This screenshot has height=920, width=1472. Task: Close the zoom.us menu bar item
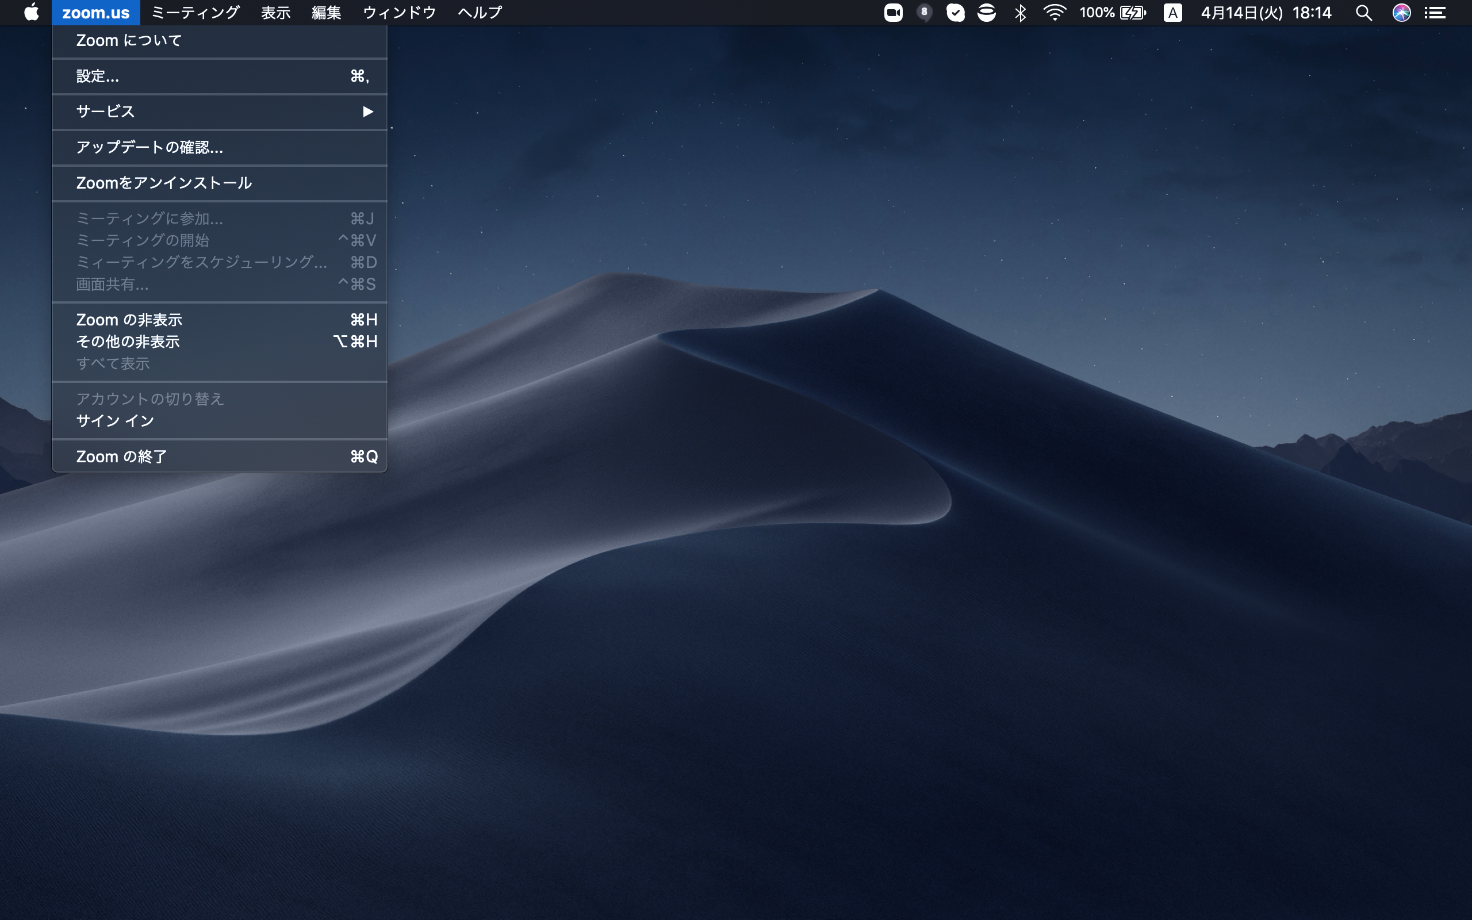[x=95, y=13]
